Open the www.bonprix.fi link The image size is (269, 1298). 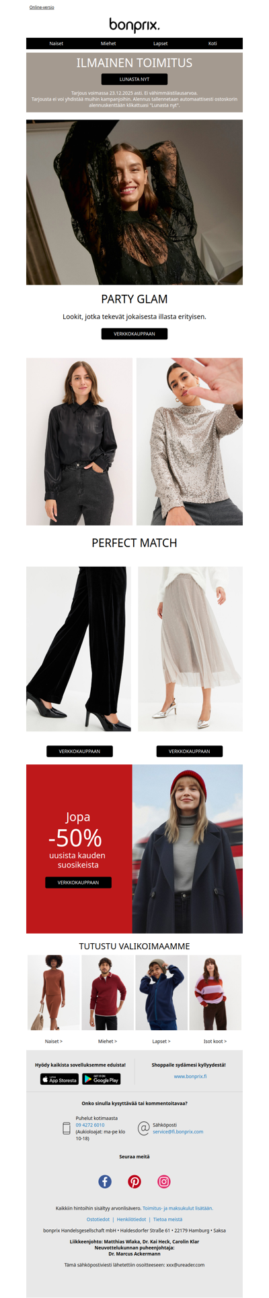(190, 1076)
